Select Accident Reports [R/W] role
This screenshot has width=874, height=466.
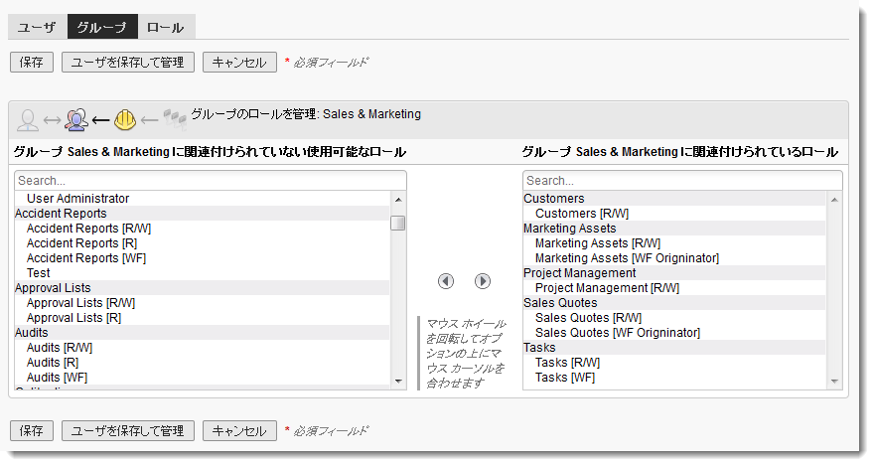coord(202,229)
